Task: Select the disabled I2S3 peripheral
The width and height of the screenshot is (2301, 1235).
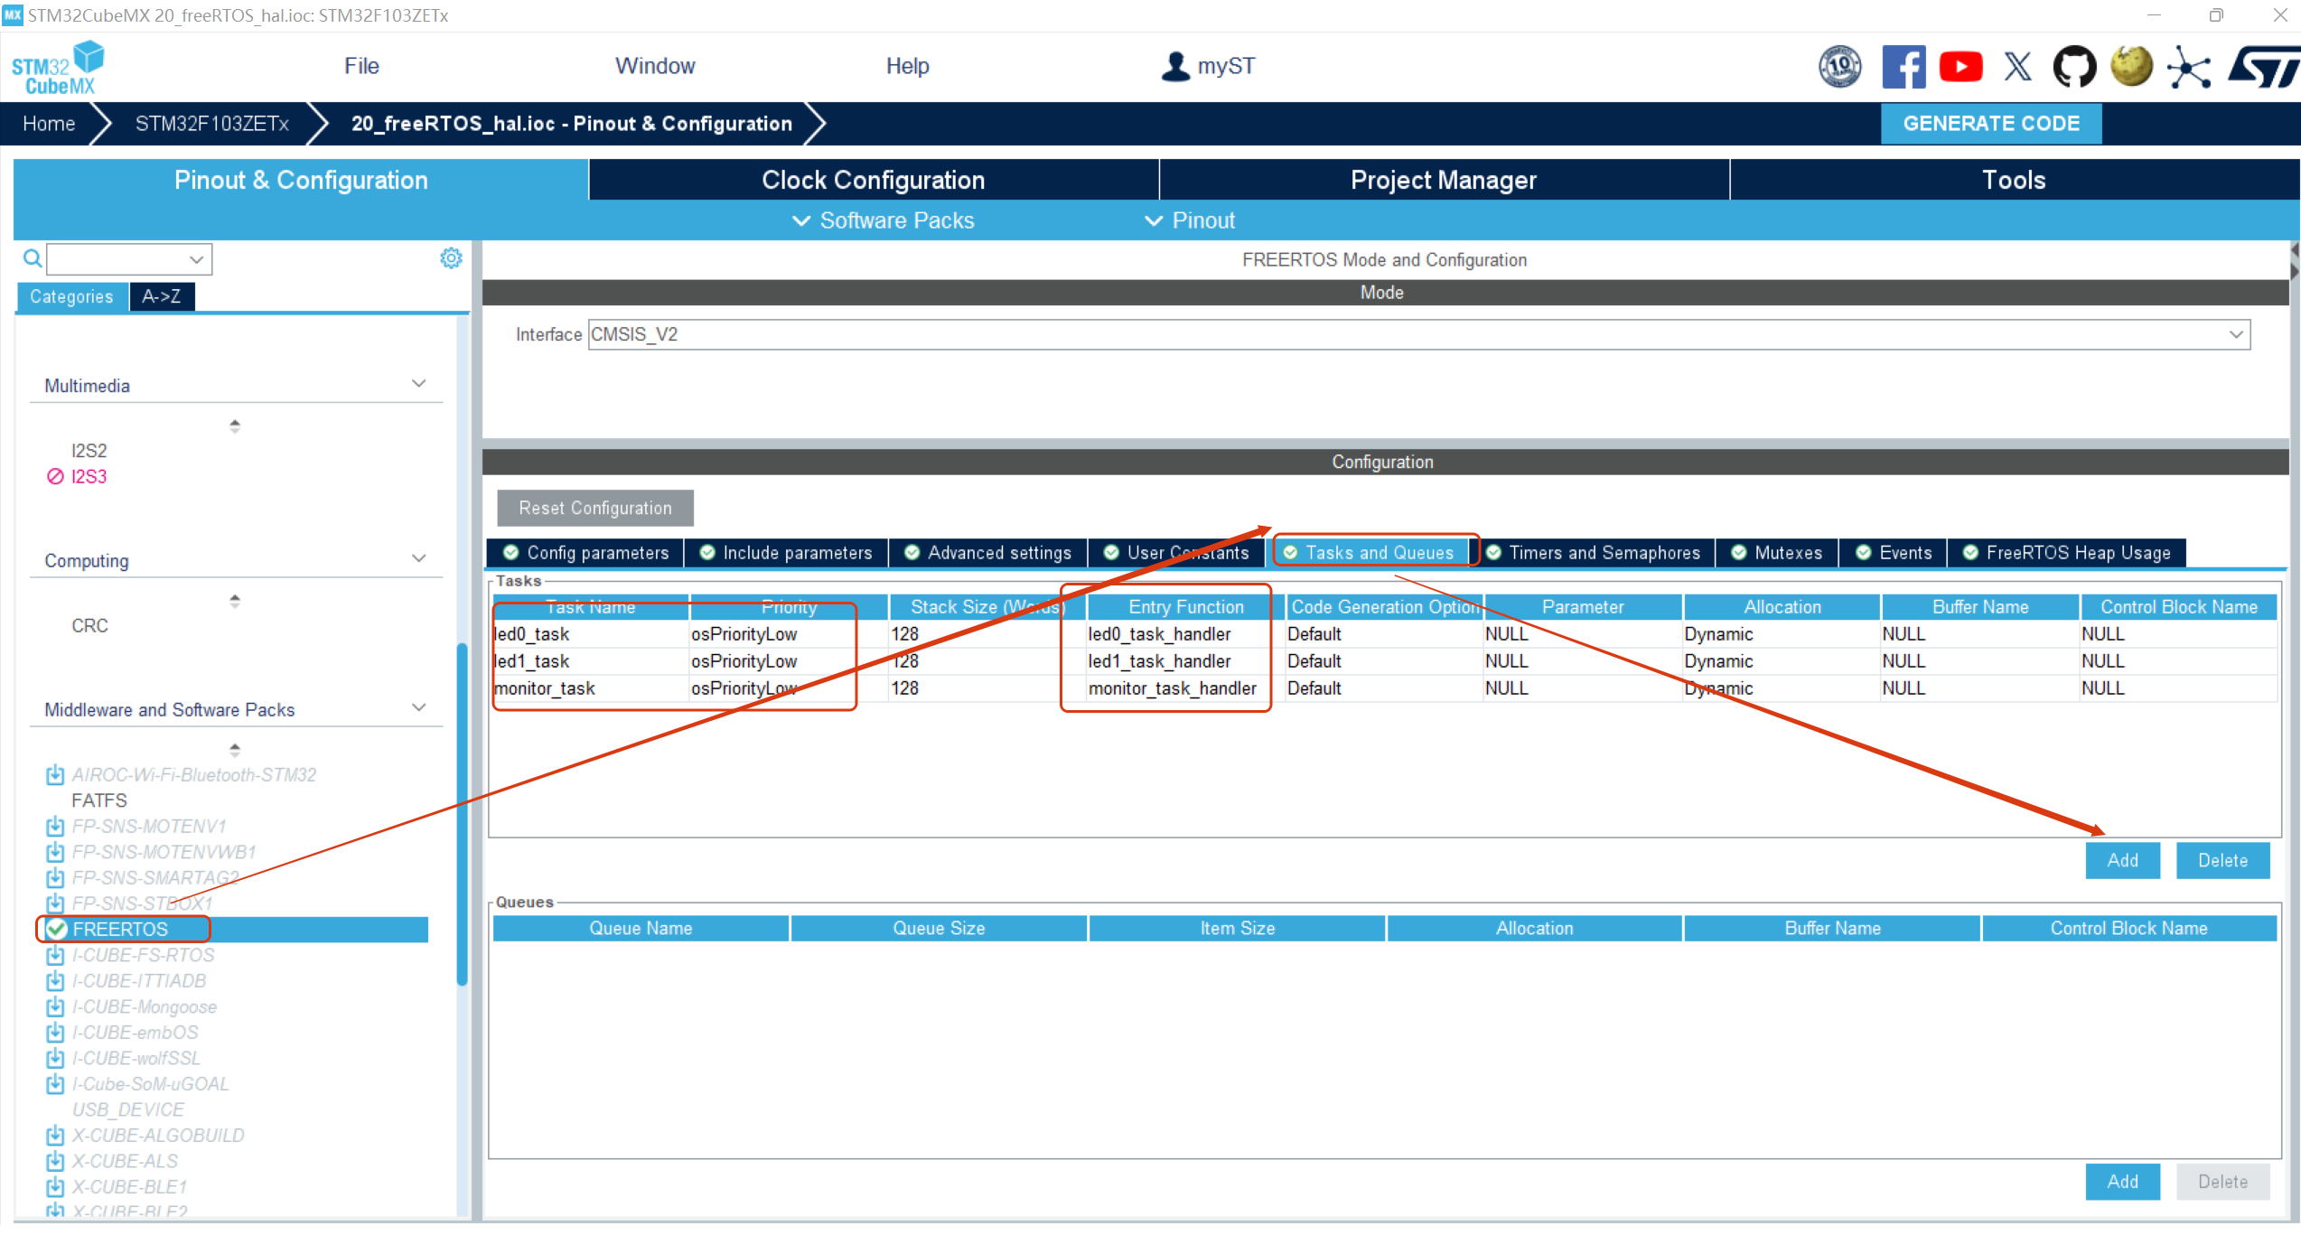Action: coord(89,476)
